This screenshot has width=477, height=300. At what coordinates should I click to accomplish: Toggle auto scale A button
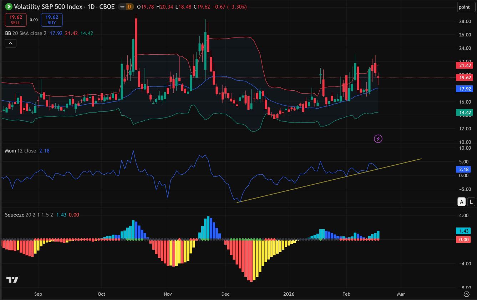pyautogui.click(x=462, y=202)
